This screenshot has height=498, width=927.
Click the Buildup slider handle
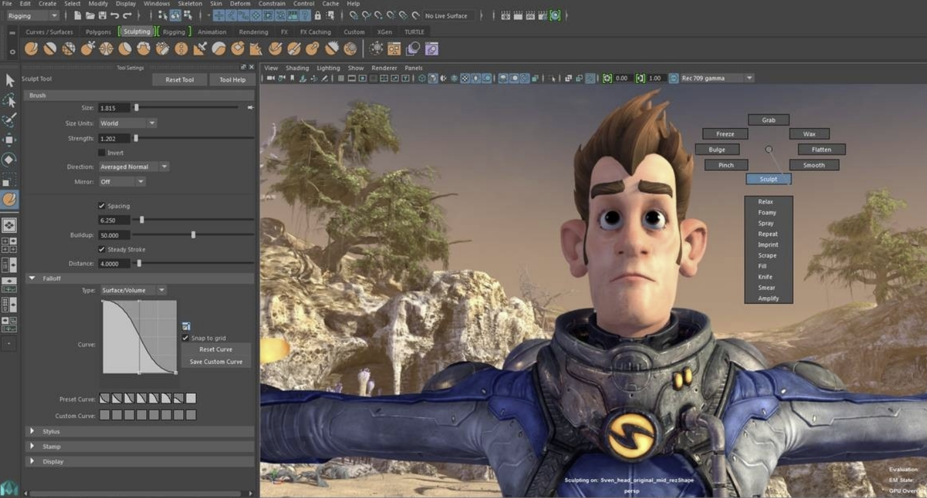tap(193, 235)
